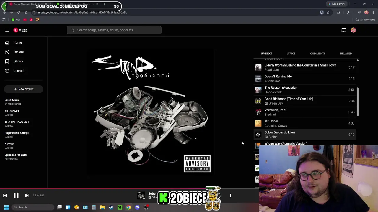
Task: Pause the current song
Action: 16,196
